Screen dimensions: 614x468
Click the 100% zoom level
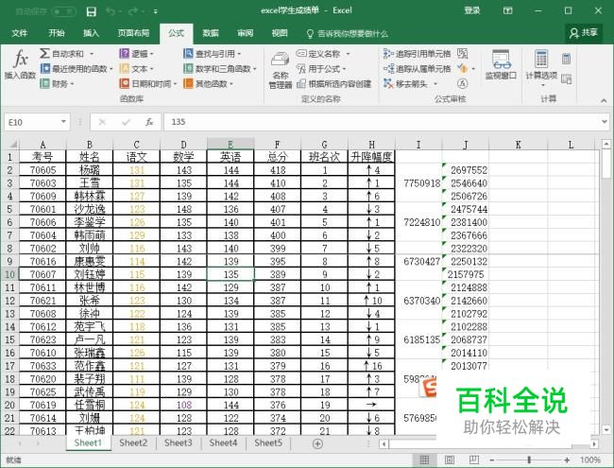[590, 459]
